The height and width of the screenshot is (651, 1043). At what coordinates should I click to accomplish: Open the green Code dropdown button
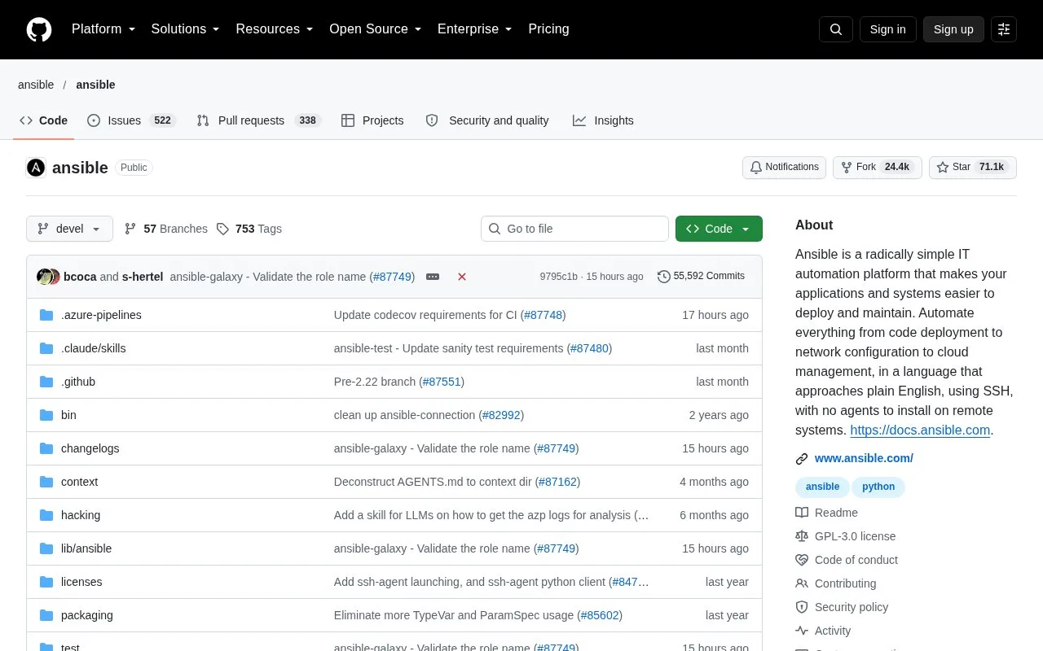click(719, 229)
